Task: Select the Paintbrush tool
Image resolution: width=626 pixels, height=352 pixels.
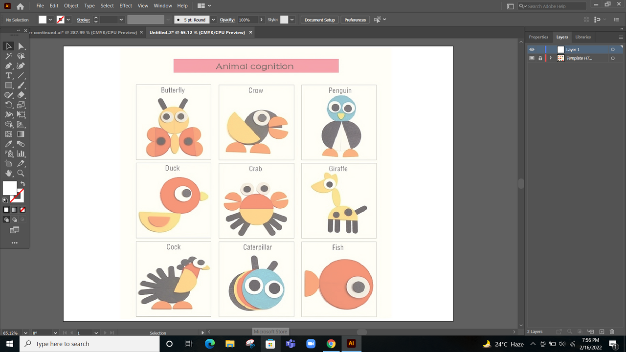Action: point(21,85)
